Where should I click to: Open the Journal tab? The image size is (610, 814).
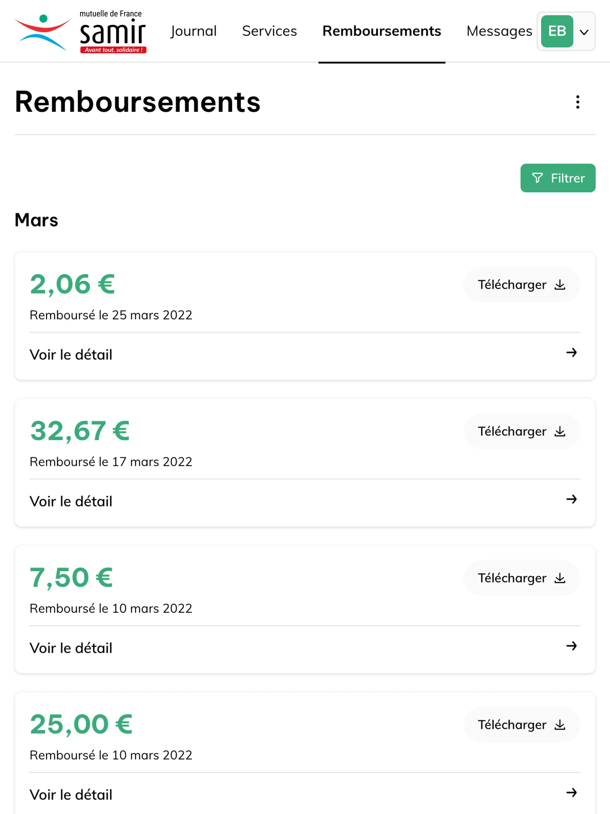194,31
